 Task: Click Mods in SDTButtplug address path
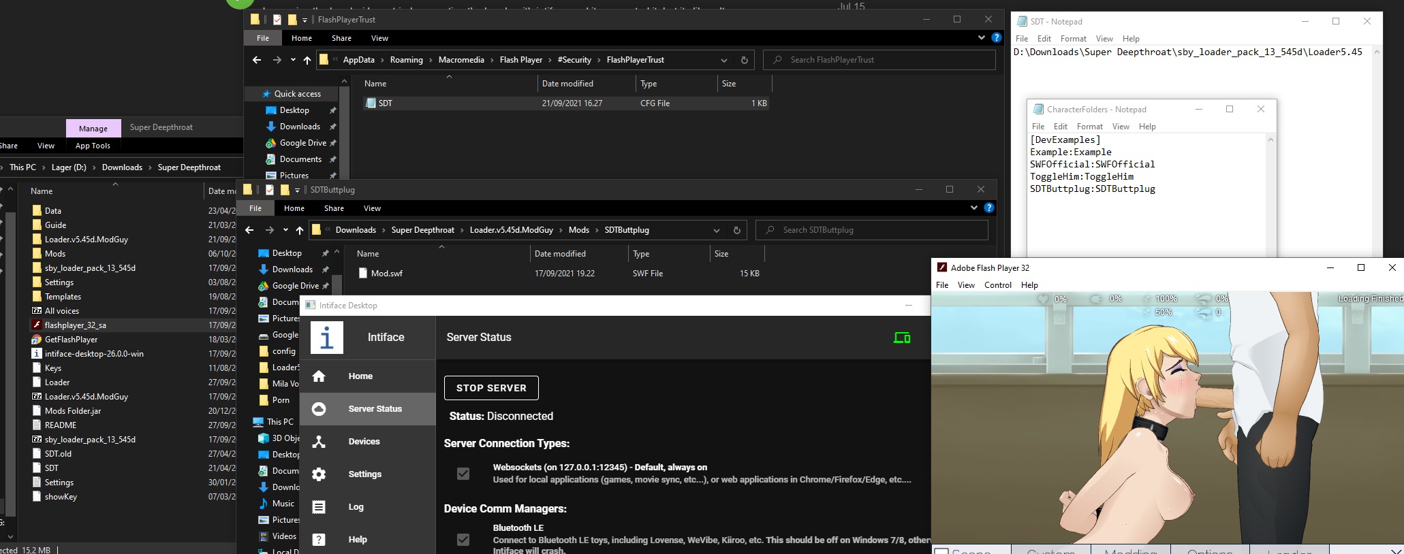point(579,230)
